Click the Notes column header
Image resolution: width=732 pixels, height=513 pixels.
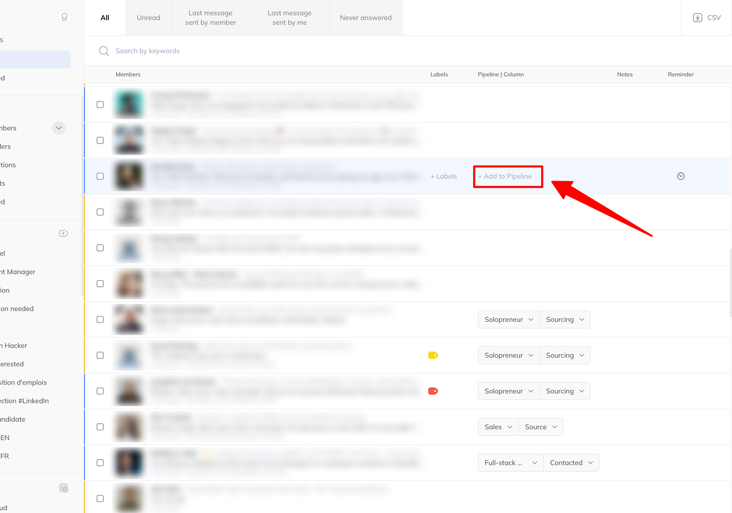click(624, 75)
